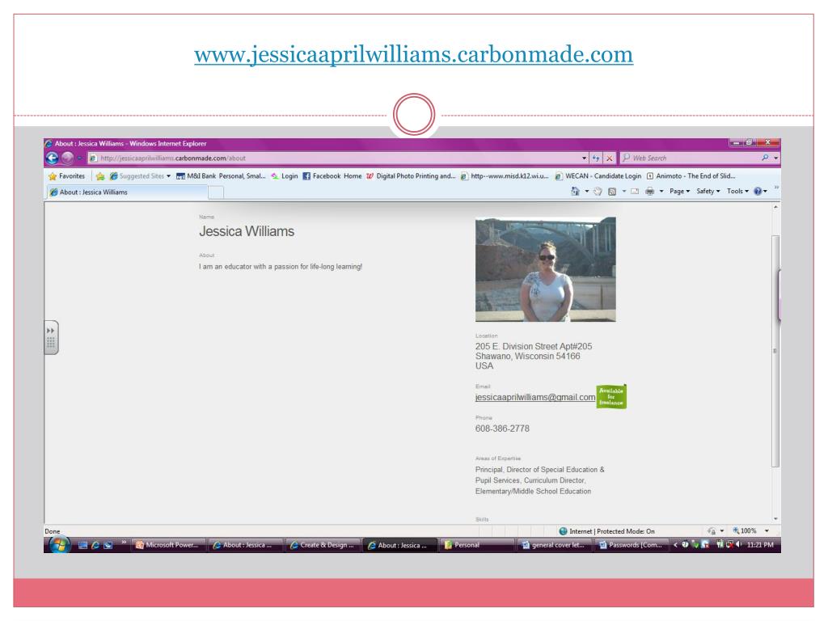Click Internet Protected Mode status zone
Viewport: 828px width, 621px height.
tap(606, 531)
